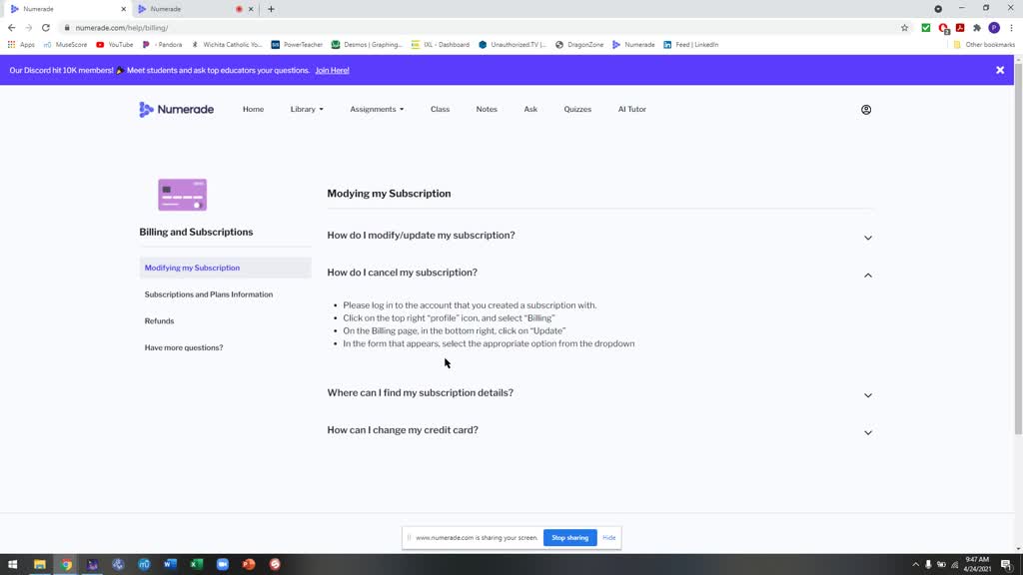The height and width of the screenshot is (575, 1023).
Task: Open the Assignments dropdown in the navbar
Action: [x=377, y=110]
